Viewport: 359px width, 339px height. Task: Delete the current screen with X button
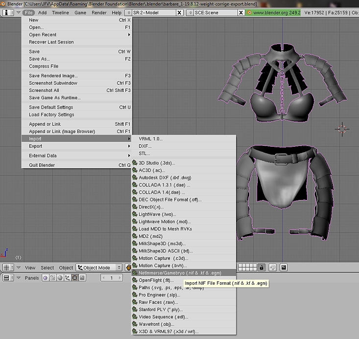(179, 13)
